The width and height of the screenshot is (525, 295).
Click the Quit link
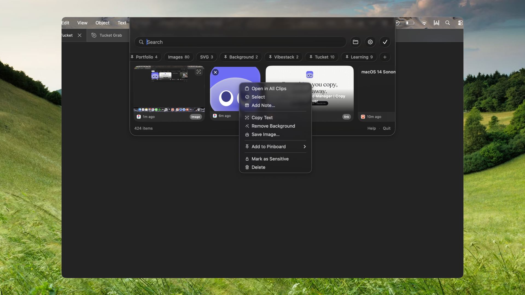point(387,128)
